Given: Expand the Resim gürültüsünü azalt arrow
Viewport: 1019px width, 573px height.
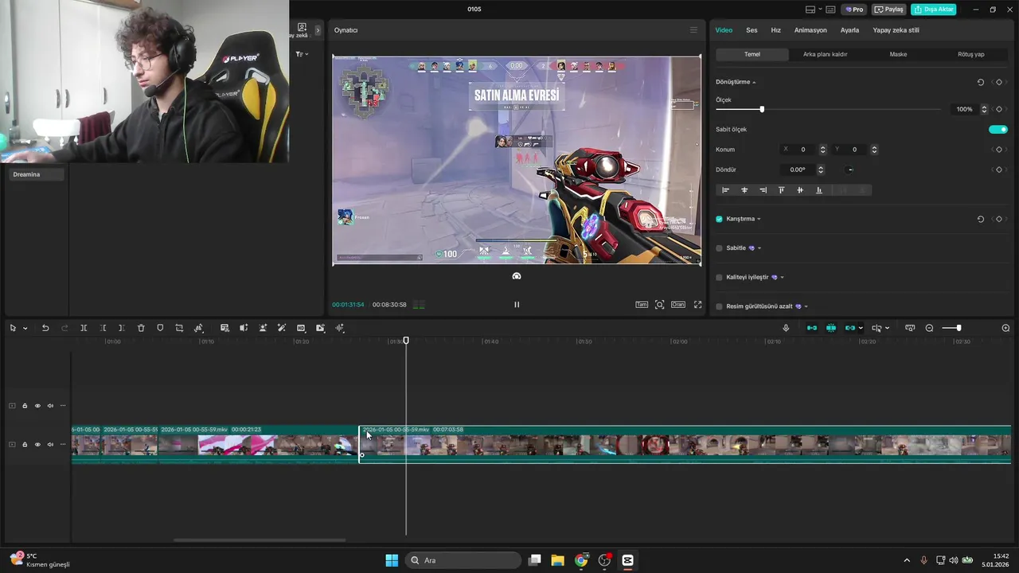Looking at the screenshot, I should pyautogui.click(x=806, y=306).
